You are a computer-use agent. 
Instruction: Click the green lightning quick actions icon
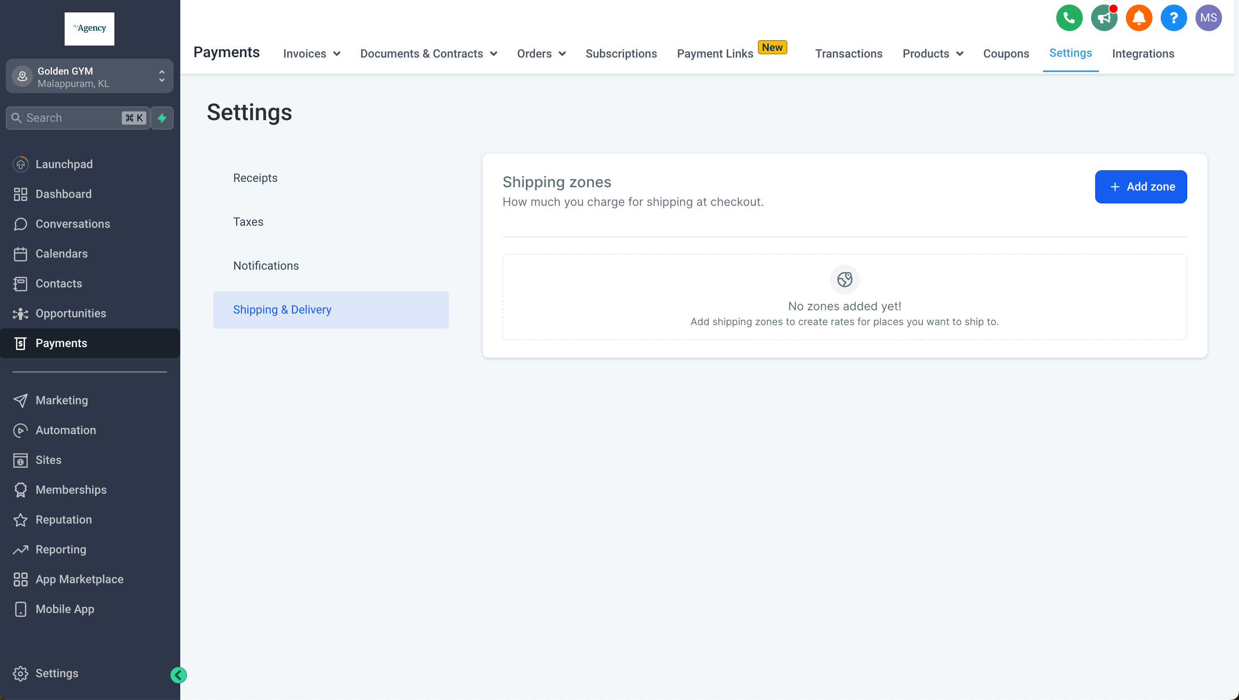point(162,118)
